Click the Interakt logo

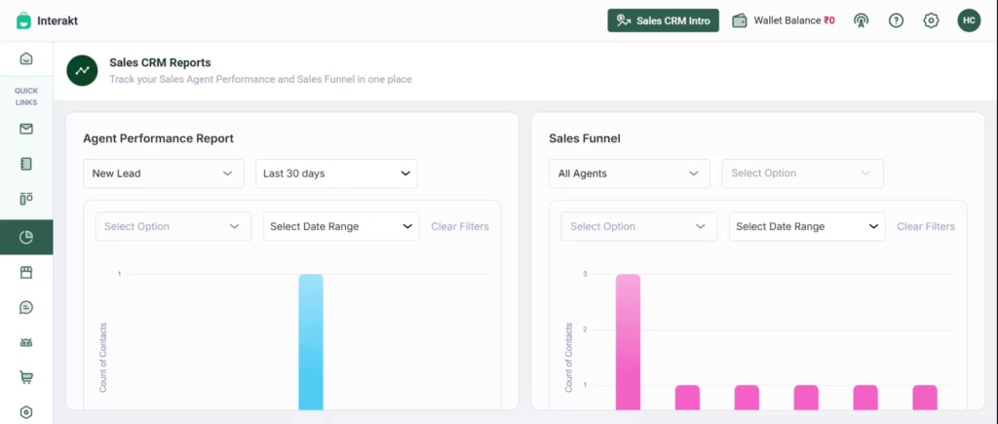point(23,20)
